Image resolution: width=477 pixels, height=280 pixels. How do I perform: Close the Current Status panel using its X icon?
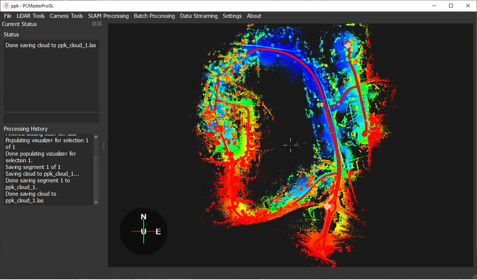coord(99,23)
